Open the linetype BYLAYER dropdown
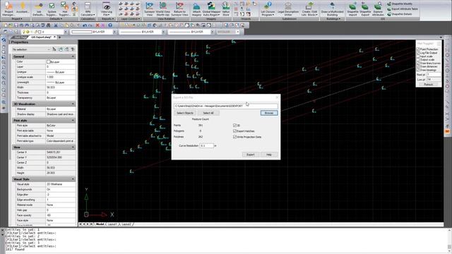This screenshot has width=452, height=254. [x=163, y=32]
